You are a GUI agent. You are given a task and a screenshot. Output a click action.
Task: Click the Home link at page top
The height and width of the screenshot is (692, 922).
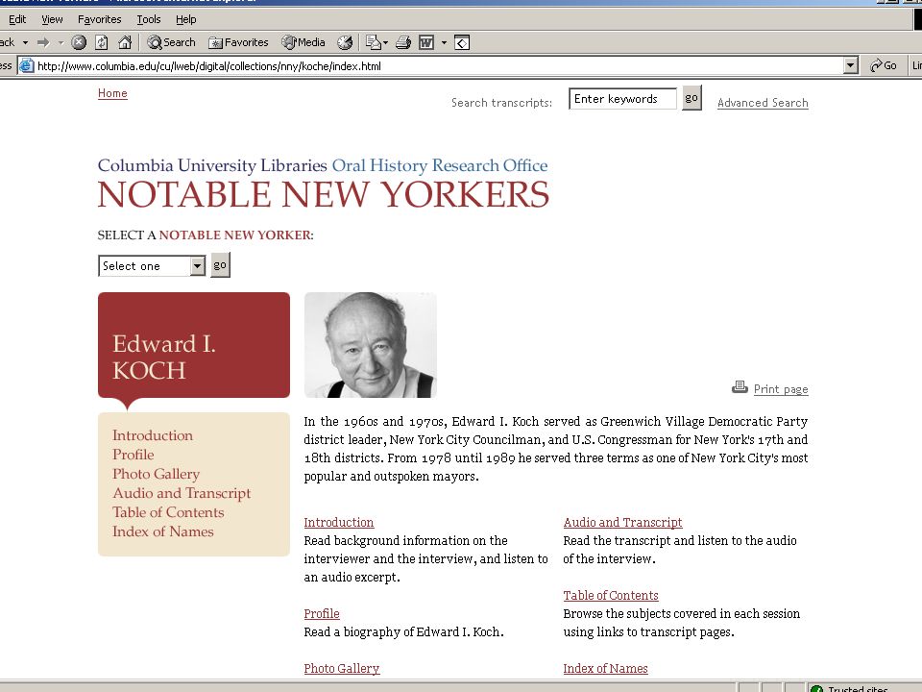[x=112, y=93]
